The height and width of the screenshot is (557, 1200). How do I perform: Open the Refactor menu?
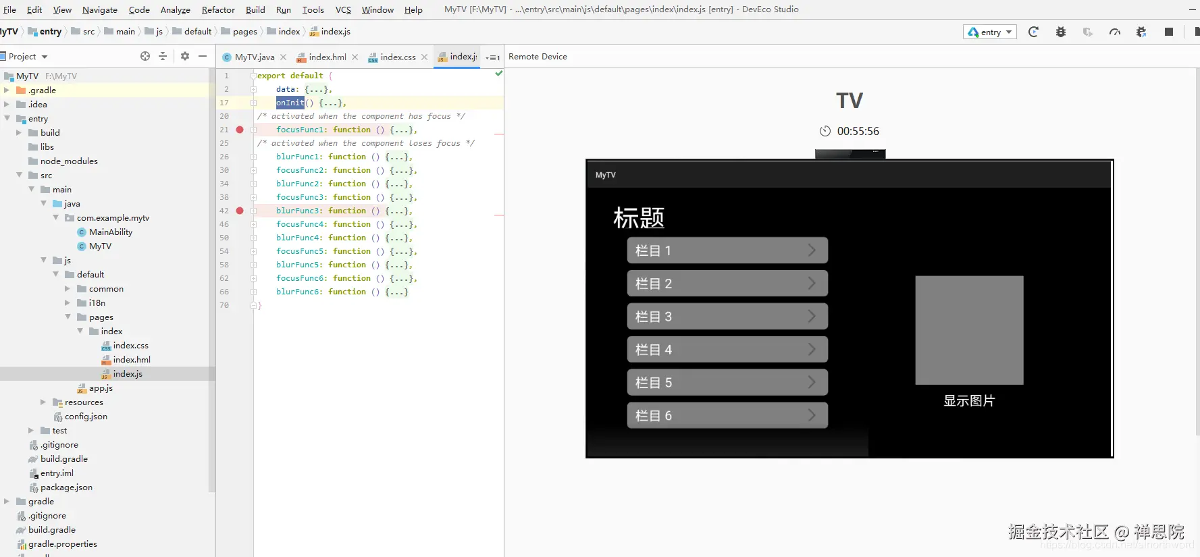coord(218,9)
